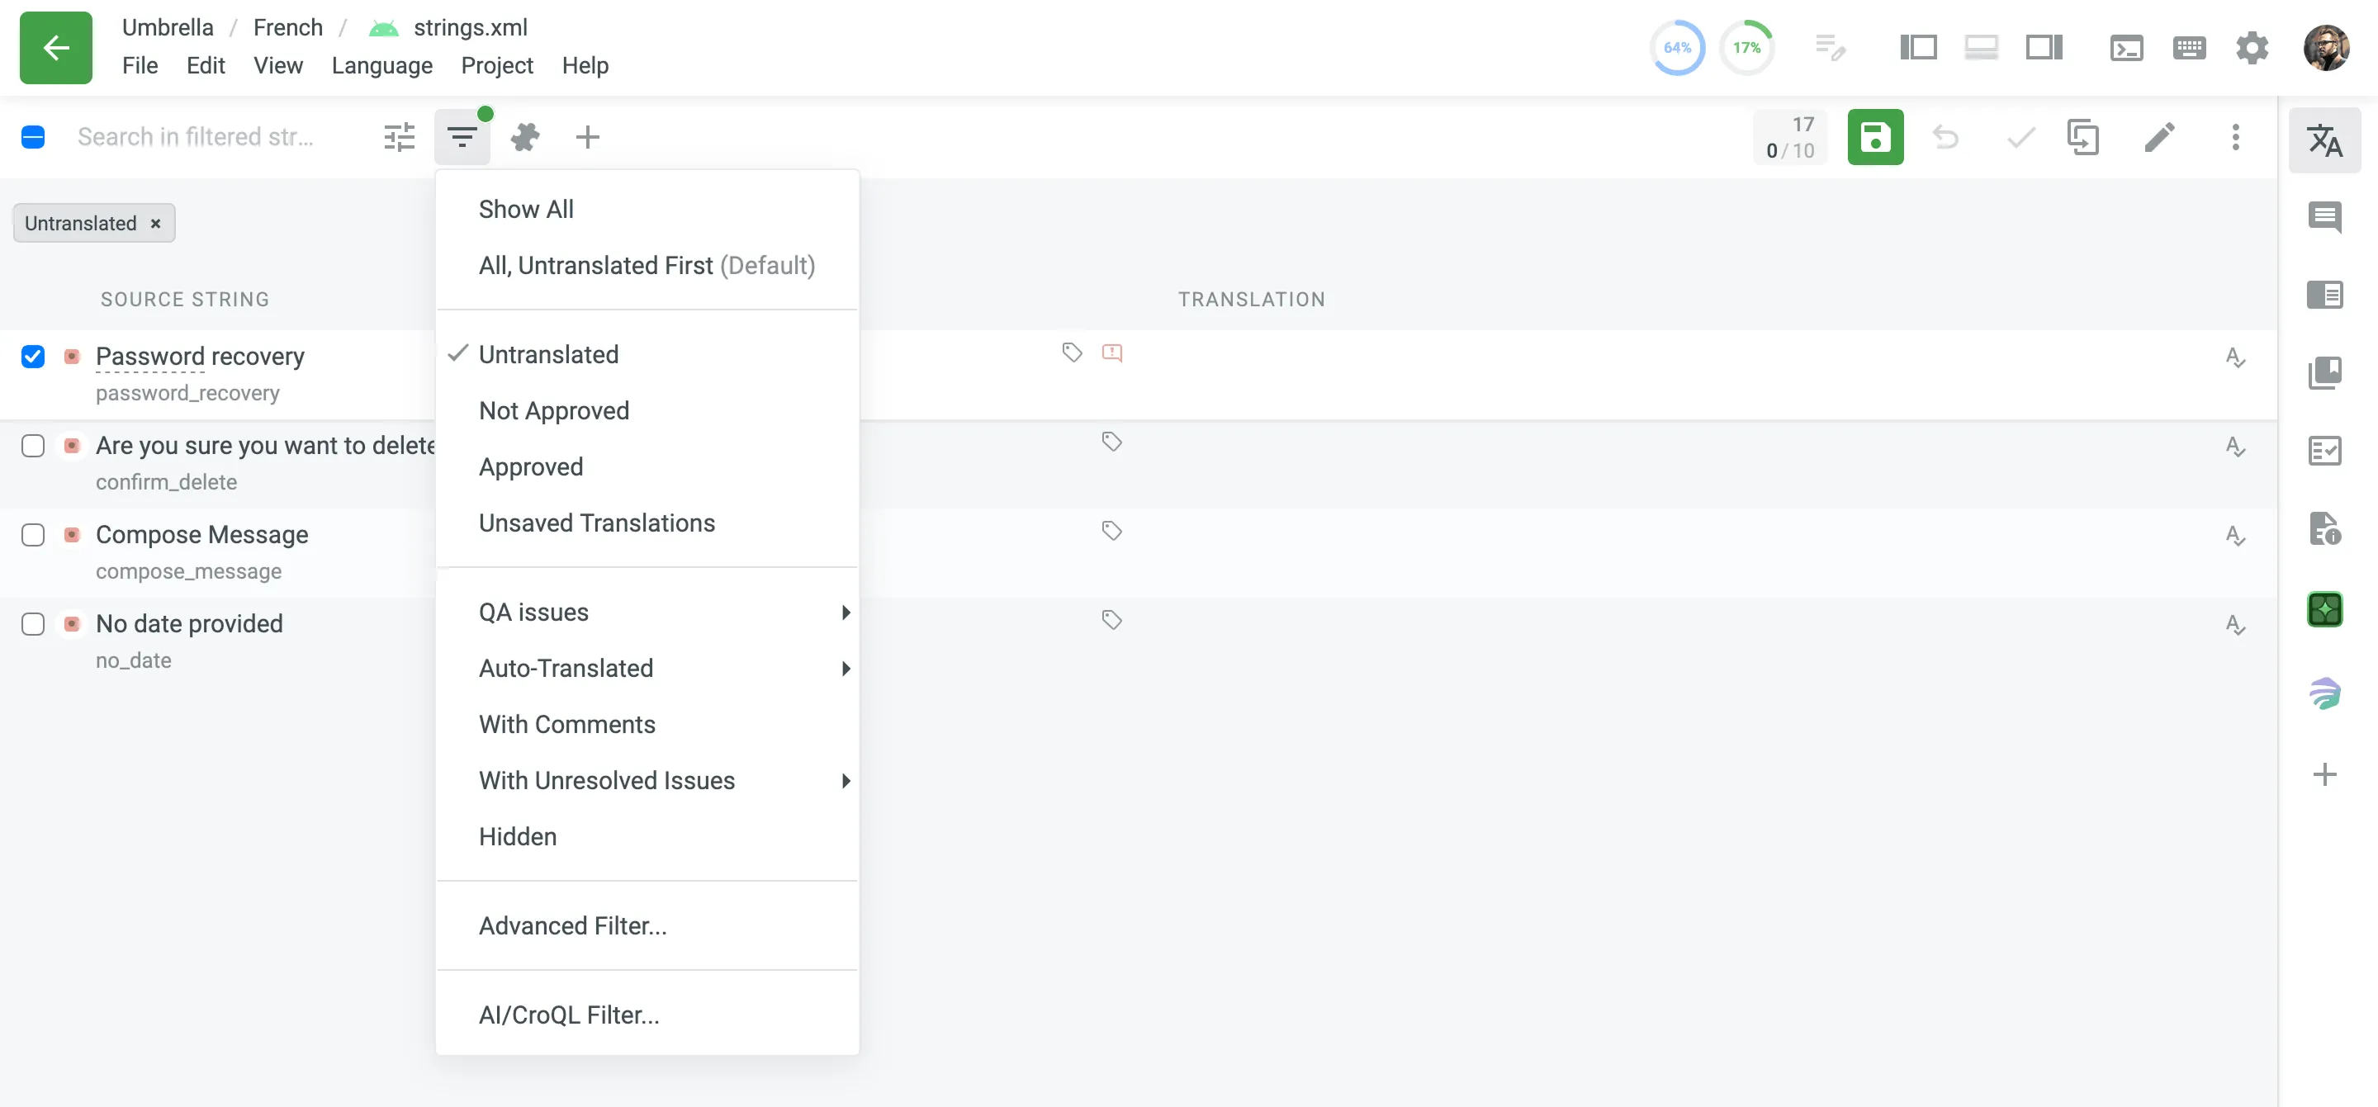Open the Language menu
Image resolution: width=2378 pixels, height=1107 pixels.
pos(381,65)
